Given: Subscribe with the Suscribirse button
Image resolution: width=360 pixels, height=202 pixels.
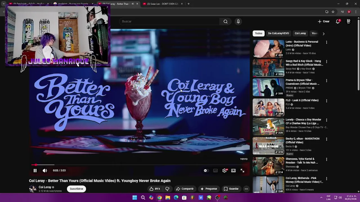Looking at the screenshot, I should point(76,189).
